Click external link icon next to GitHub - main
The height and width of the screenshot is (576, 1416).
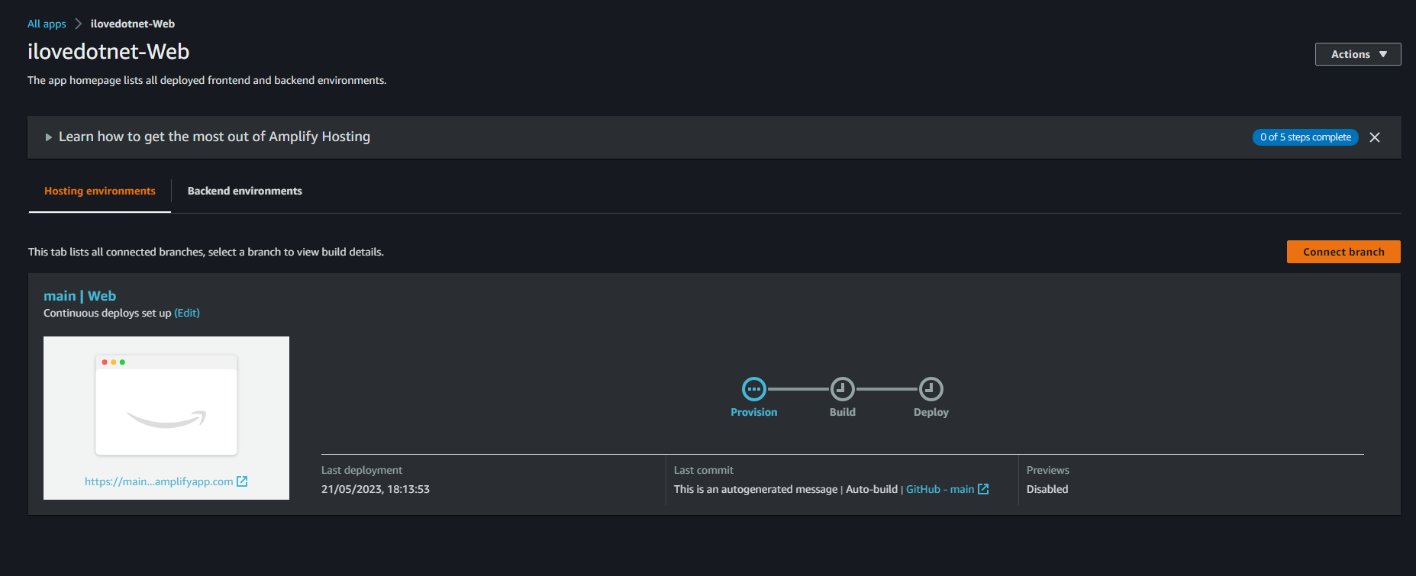pos(983,489)
